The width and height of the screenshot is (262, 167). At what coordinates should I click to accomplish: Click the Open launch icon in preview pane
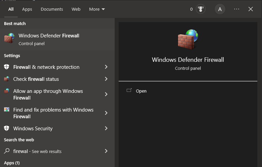(x=129, y=90)
